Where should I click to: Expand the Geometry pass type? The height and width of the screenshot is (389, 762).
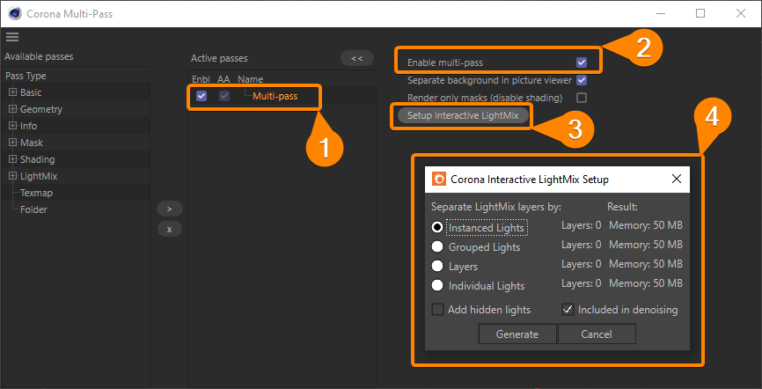pos(12,109)
